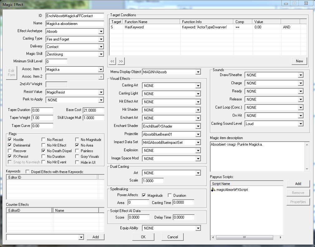Screen dimensions: 315x247
Task: Click right scroll arrow in Papyrus Scripts list
Action: coord(281,238)
